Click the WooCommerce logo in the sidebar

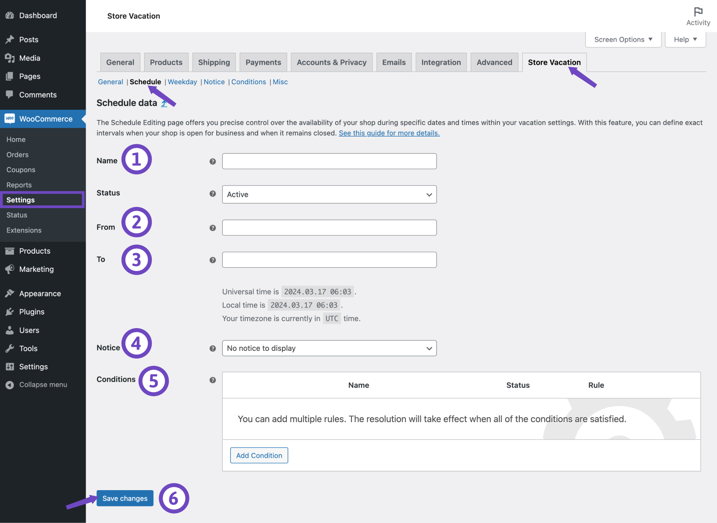click(x=10, y=119)
